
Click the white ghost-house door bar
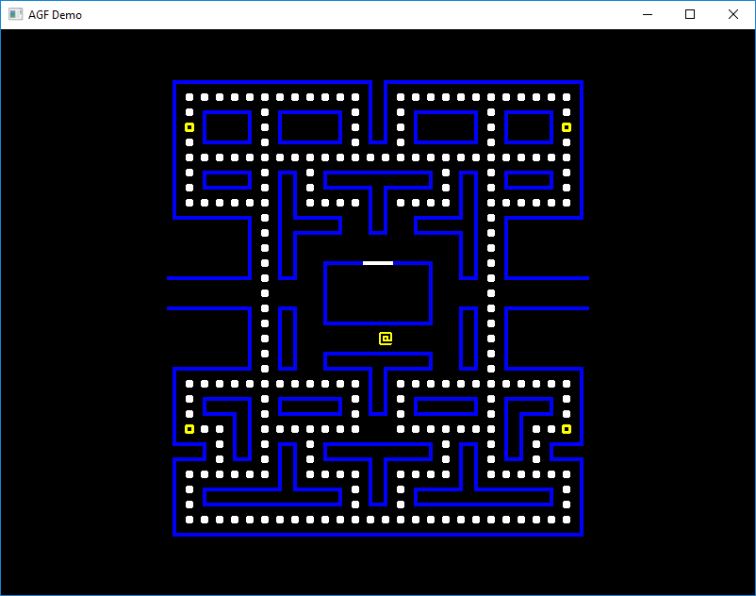tap(378, 263)
